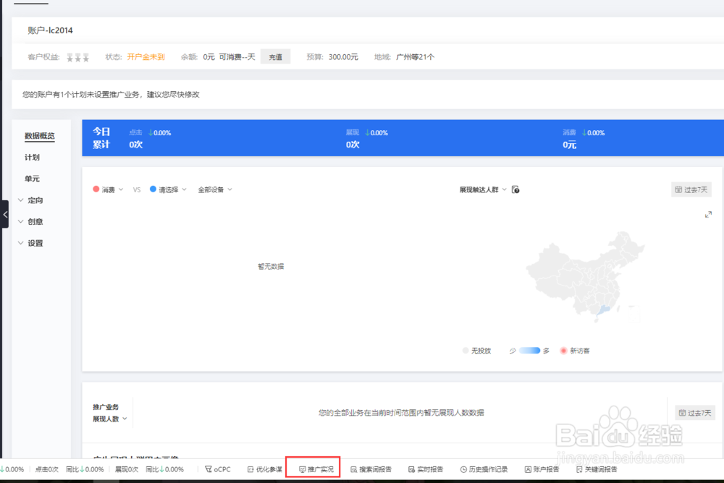
Task: Click the info icon beside 展现触达人群
Action: click(x=515, y=189)
